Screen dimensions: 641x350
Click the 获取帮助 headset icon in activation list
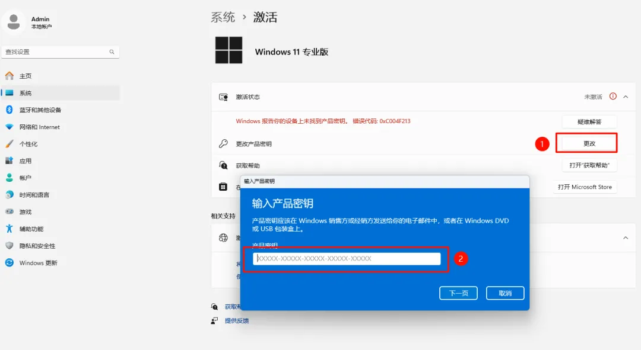tap(223, 165)
